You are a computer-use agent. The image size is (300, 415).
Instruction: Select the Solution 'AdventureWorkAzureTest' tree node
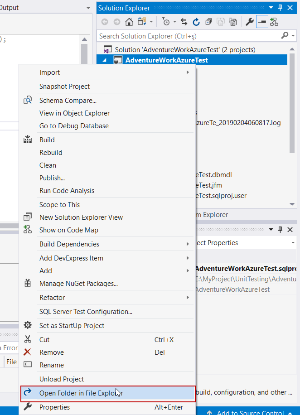pos(185,50)
